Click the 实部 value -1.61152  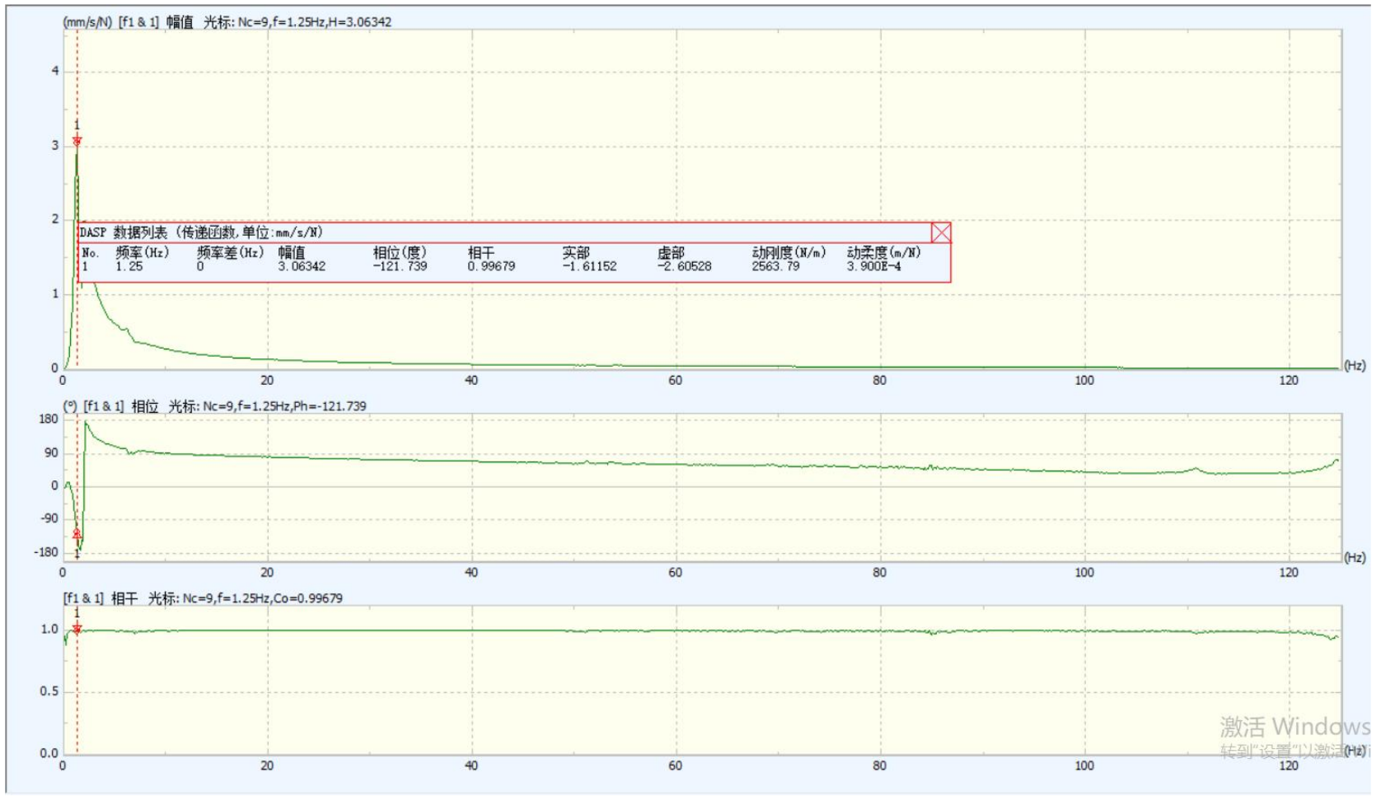(589, 266)
